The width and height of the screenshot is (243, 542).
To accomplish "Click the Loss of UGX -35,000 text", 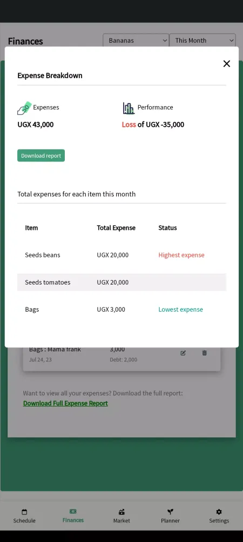I will coord(153,125).
